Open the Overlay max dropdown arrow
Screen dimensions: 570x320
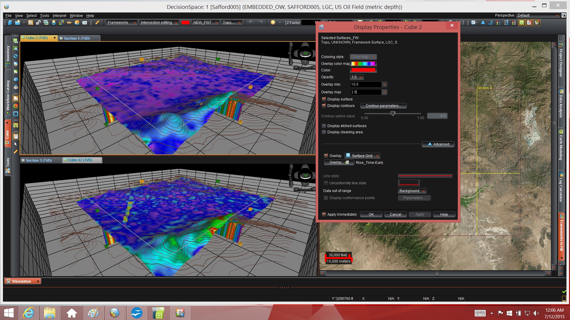click(384, 92)
